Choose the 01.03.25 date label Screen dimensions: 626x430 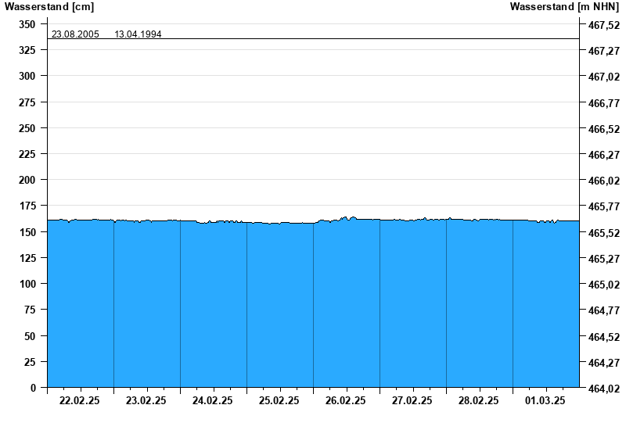click(545, 400)
